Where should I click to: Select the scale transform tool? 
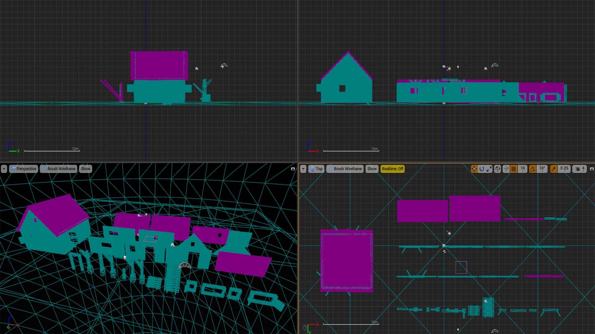pos(489,169)
